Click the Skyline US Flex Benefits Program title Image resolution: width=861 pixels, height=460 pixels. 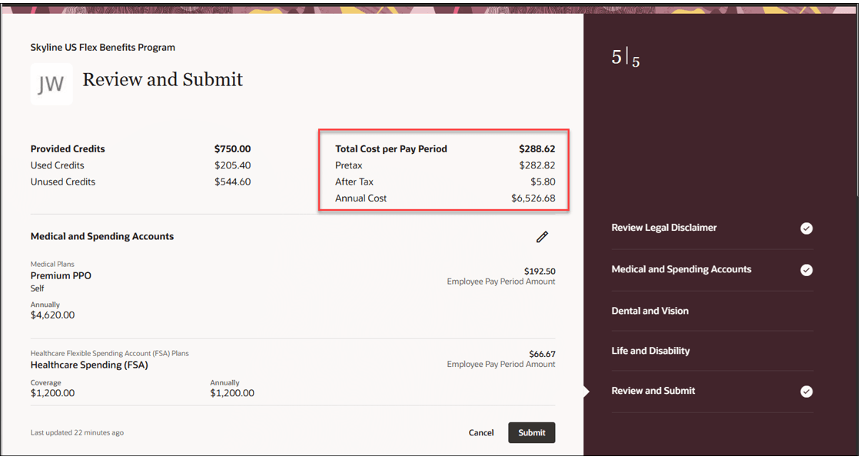tap(103, 47)
